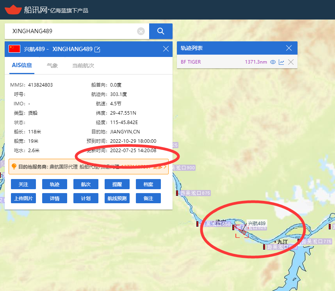335x291 pixels.
Task: Select the AIS信息 tab
Action: click(21, 65)
